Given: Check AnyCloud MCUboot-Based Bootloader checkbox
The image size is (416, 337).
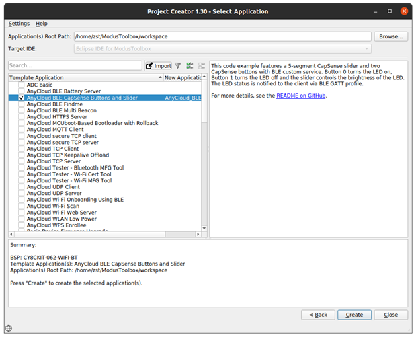Looking at the screenshot, I should (22, 123).
